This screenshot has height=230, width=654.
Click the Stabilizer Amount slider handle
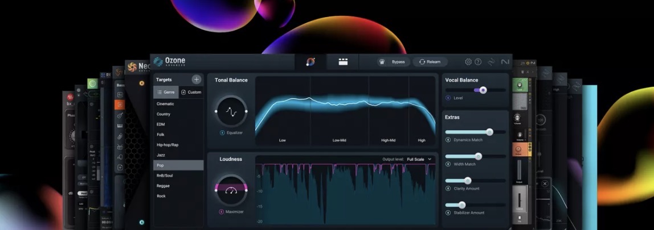pos(461,204)
